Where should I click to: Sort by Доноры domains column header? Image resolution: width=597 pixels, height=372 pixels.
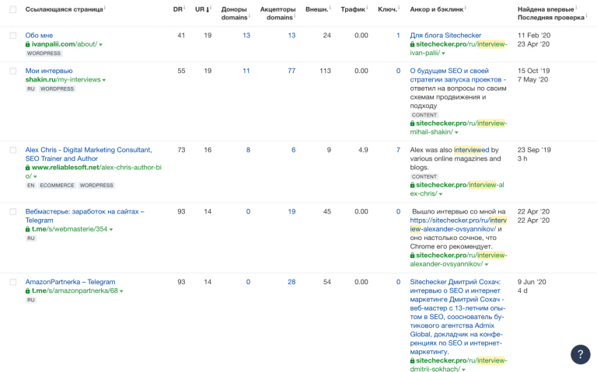pyautogui.click(x=234, y=13)
